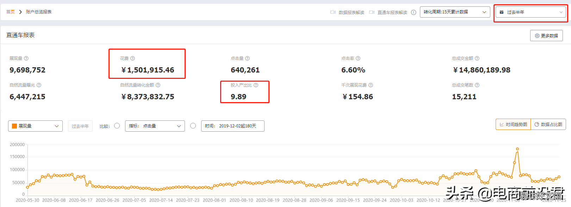Click help icon next to 投入产出比
The image size is (571, 207).
pyautogui.click(x=256, y=85)
